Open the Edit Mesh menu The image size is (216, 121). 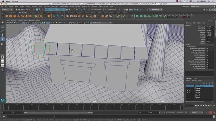(x=47, y=6)
